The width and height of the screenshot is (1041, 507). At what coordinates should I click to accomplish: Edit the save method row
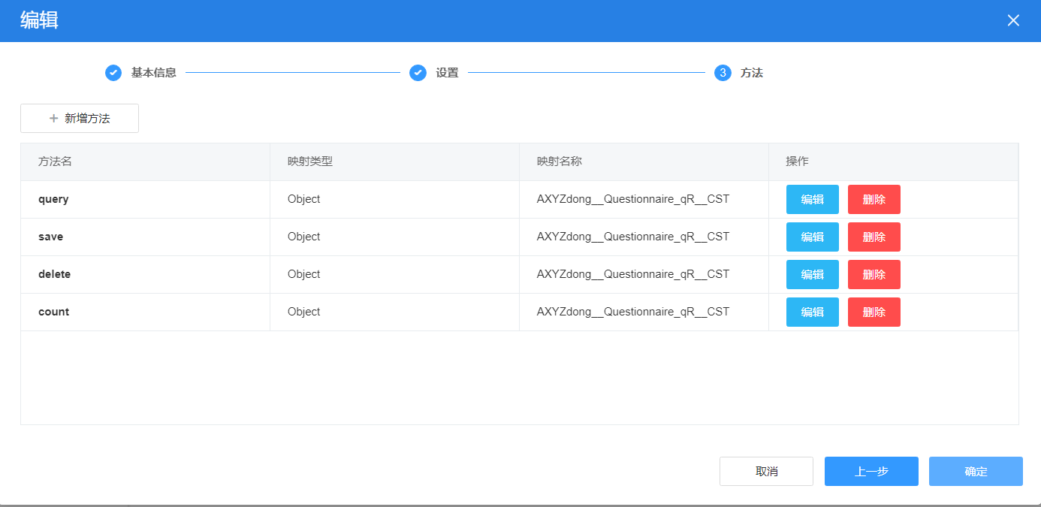coord(813,237)
